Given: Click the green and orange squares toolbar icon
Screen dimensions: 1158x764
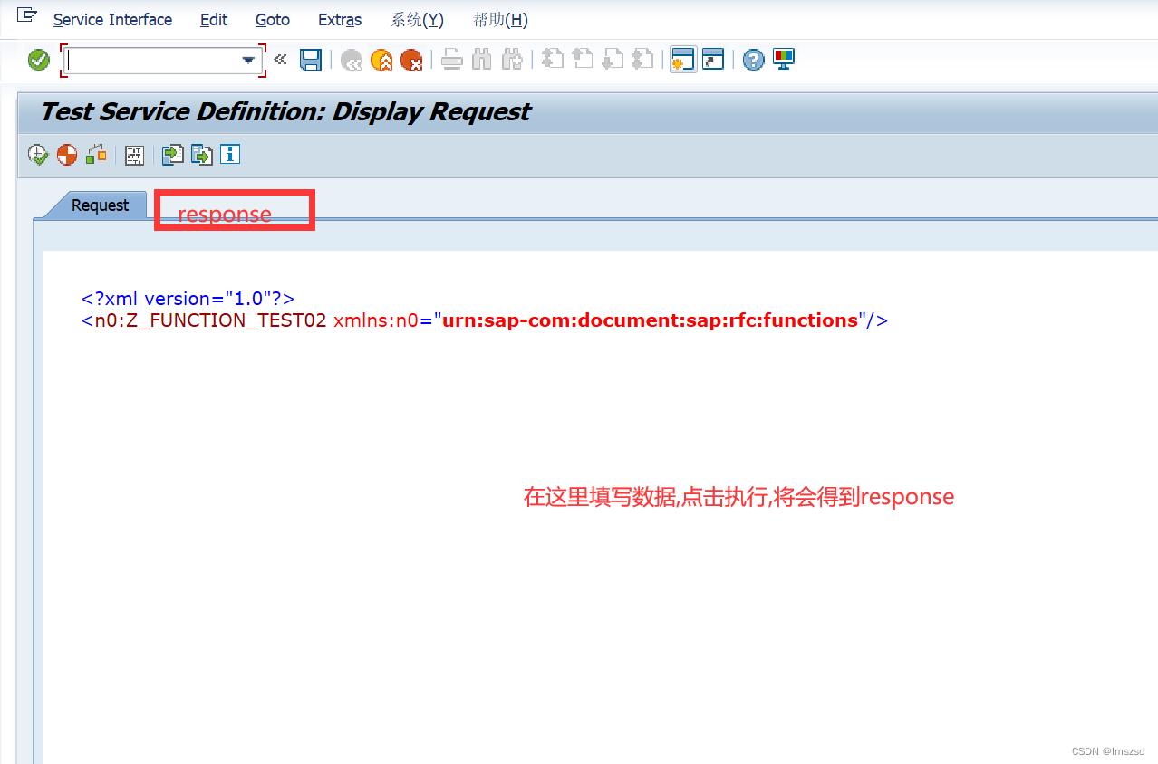Looking at the screenshot, I should 96,155.
